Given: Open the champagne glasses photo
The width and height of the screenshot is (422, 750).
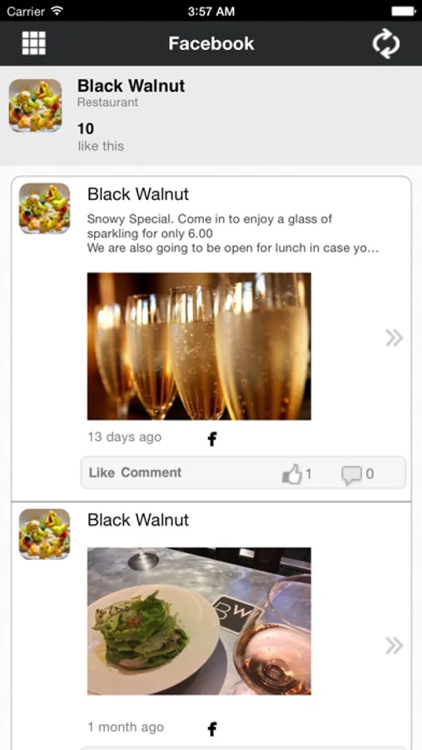Looking at the screenshot, I should click(199, 347).
